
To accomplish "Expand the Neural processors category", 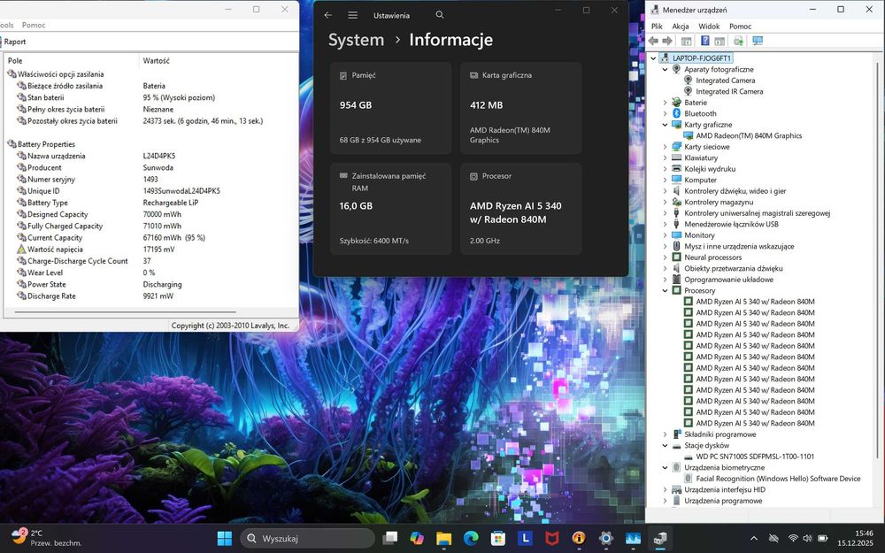I will 665,257.
